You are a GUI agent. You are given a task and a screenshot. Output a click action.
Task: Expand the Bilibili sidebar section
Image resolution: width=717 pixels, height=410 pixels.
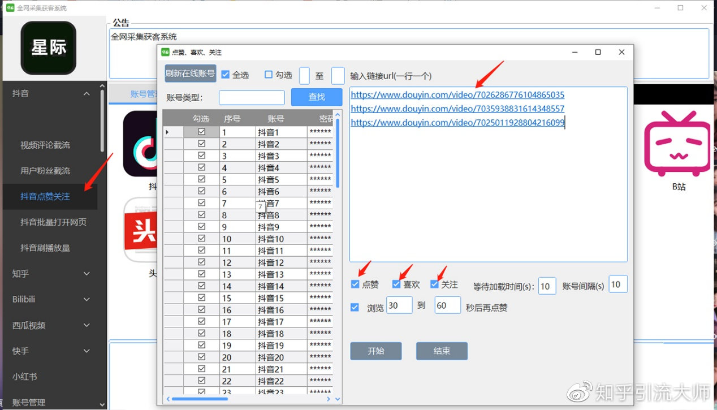tap(87, 299)
